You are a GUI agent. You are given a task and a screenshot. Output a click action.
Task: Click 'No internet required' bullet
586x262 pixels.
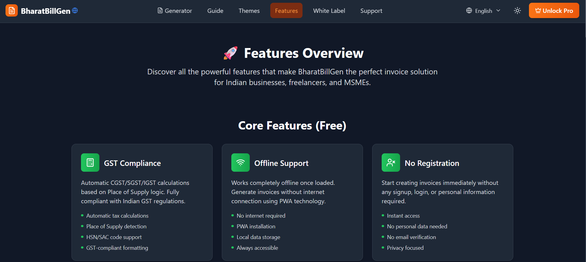click(x=261, y=216)
